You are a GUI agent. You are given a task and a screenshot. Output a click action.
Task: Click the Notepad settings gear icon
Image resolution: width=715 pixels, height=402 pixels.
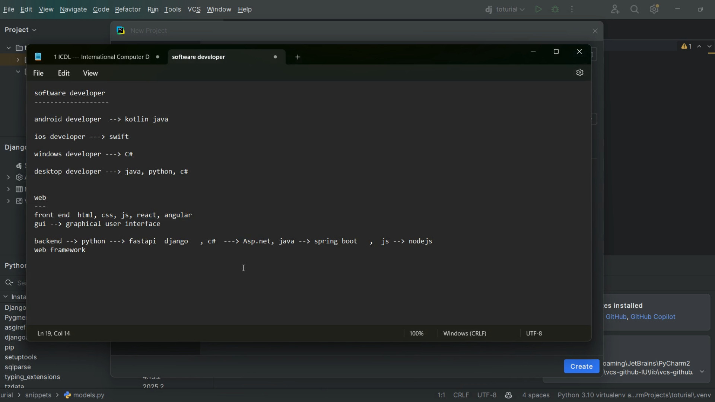coord(580,73)
